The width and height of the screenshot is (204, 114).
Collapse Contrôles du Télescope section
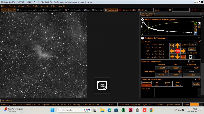[x=142, y=38]
